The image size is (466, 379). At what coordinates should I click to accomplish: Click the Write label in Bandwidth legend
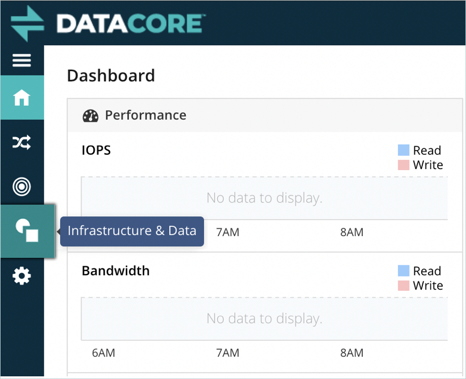pyautogui.click(x=428, y=285)
